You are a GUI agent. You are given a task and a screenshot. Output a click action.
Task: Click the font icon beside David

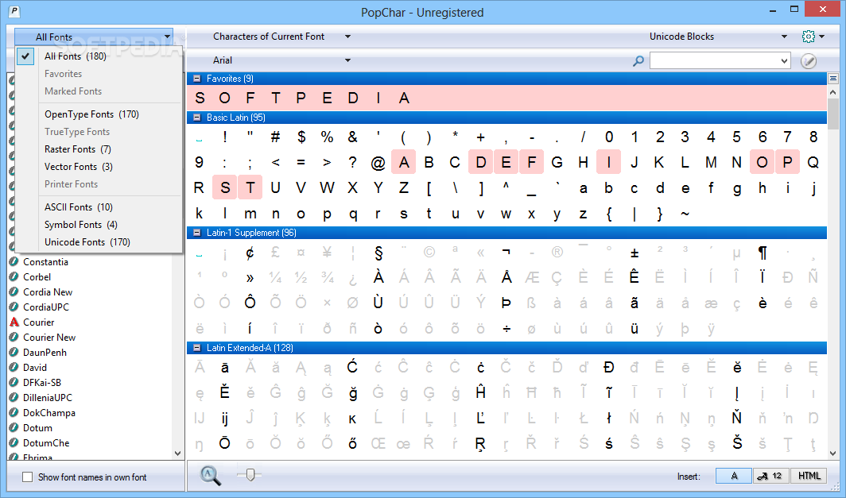[x=14, y=368]
